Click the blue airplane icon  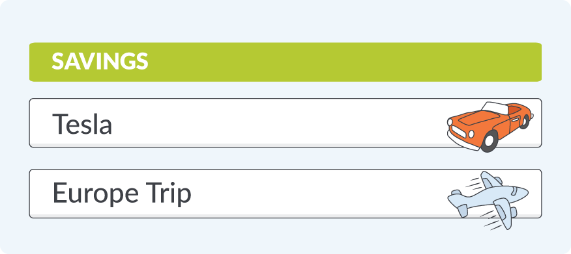tap(488, 200)
